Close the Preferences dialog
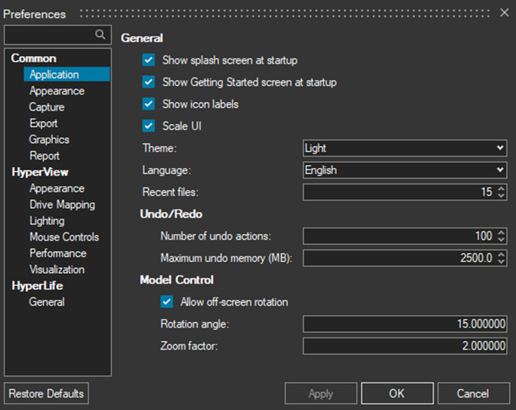The height and width of the screenshot is (410, 516). click(505, 13)
